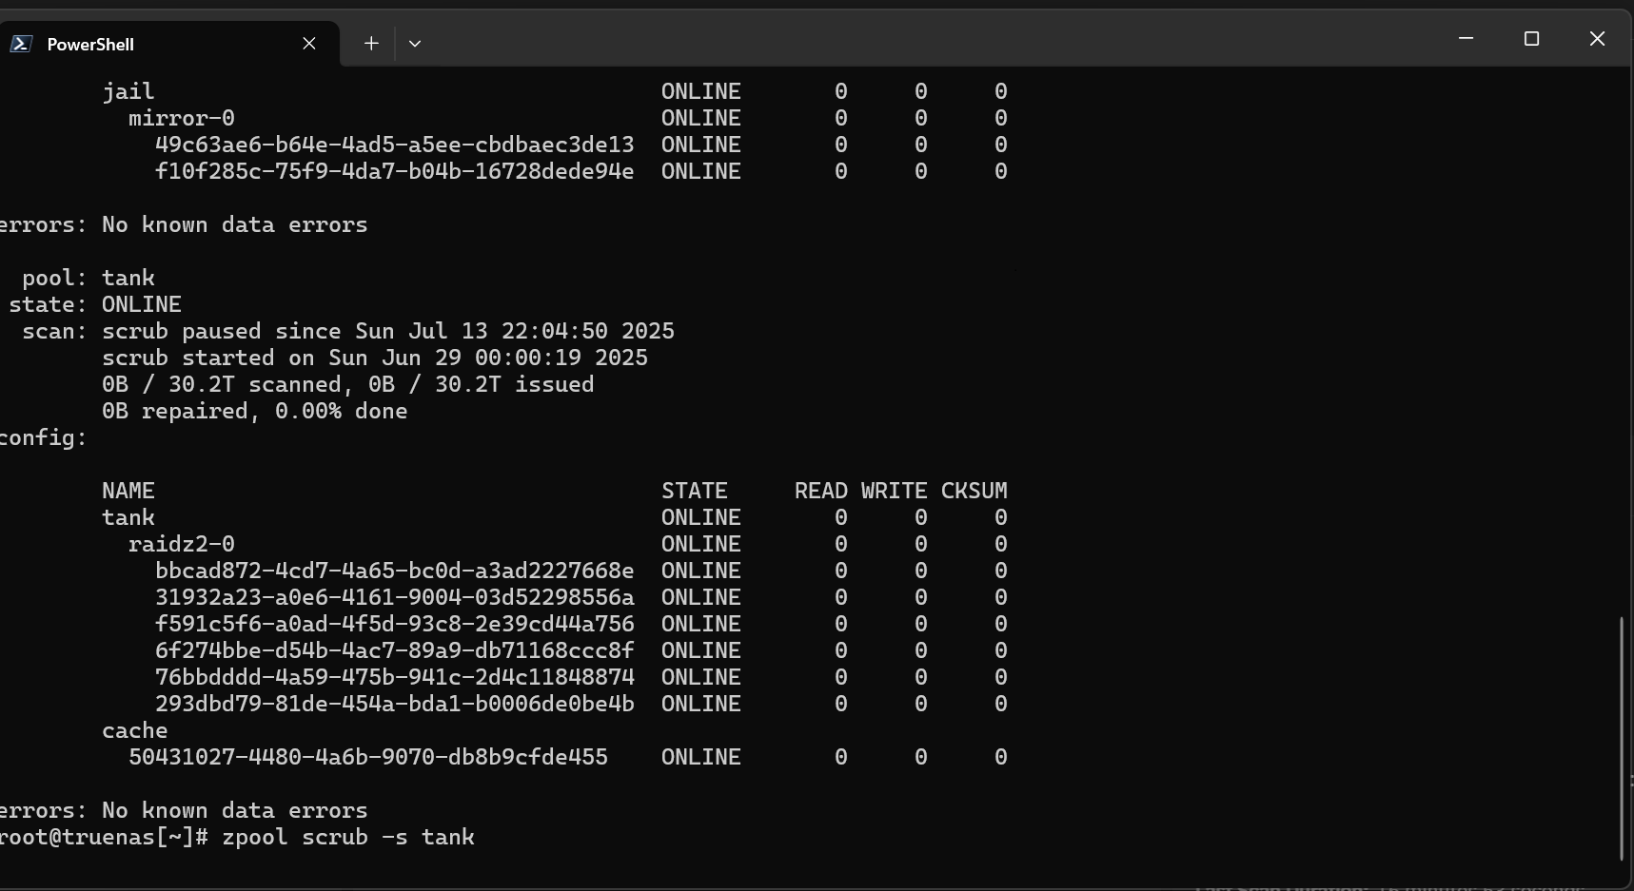Click disk ID beginning with 293dbd79
Screen dimensions: 1634x891
point(394,704)
